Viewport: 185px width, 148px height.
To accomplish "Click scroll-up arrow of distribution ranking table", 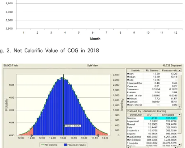I will (180, 115).
